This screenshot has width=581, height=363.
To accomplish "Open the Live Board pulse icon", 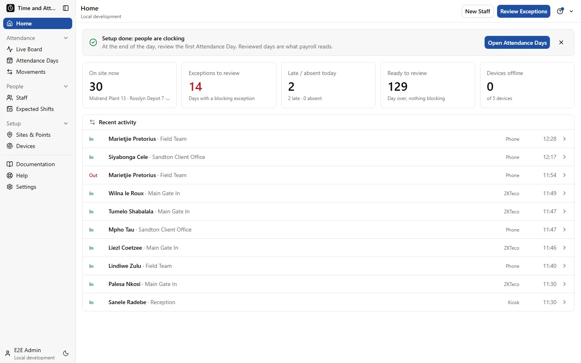I will (x=10, y=49).
